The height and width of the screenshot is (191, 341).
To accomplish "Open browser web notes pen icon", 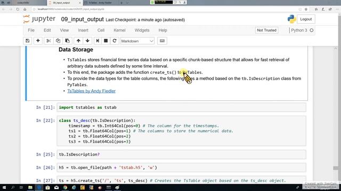I will [323, 9].
